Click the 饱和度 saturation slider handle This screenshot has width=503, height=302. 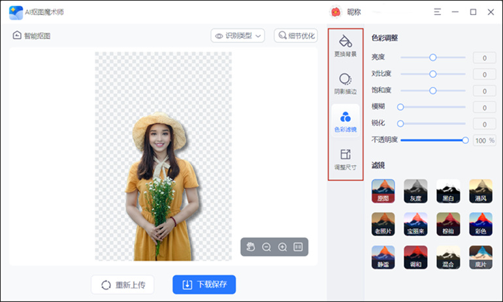(x=432, y=91)
